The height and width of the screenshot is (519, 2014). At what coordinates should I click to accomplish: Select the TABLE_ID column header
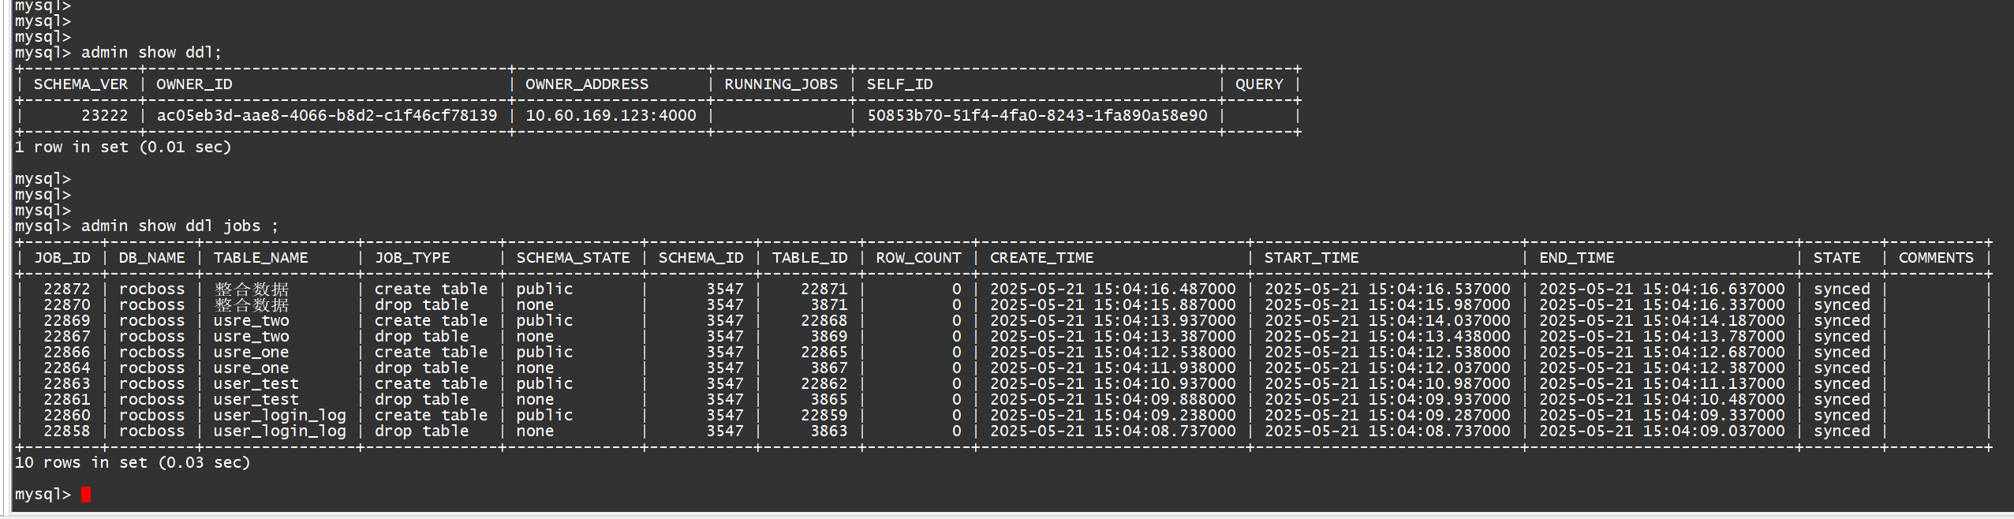coord(809,258)
